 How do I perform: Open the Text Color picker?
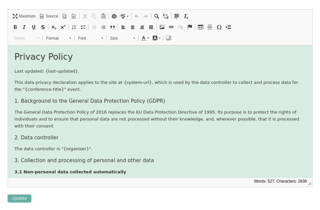(145, 38)
